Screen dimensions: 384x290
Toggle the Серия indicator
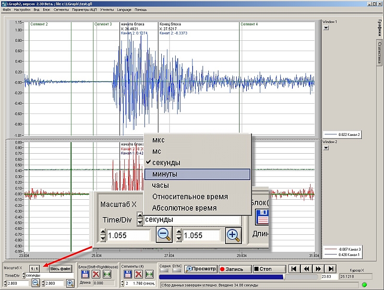[x=164, y=270]
